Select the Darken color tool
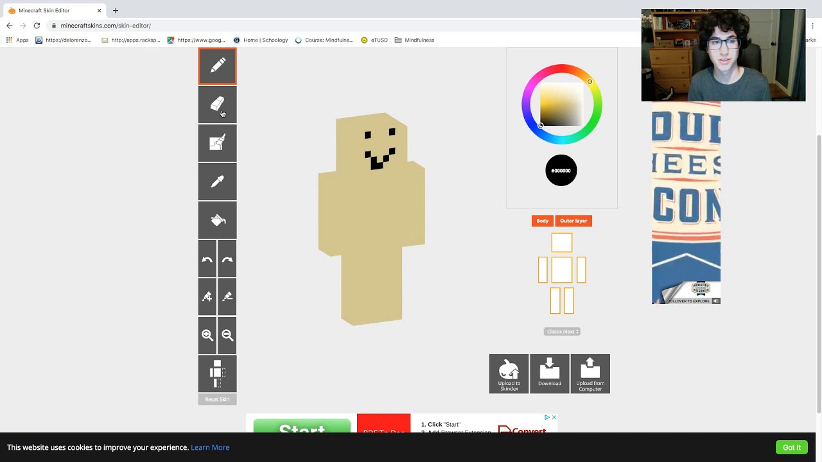 227,296
